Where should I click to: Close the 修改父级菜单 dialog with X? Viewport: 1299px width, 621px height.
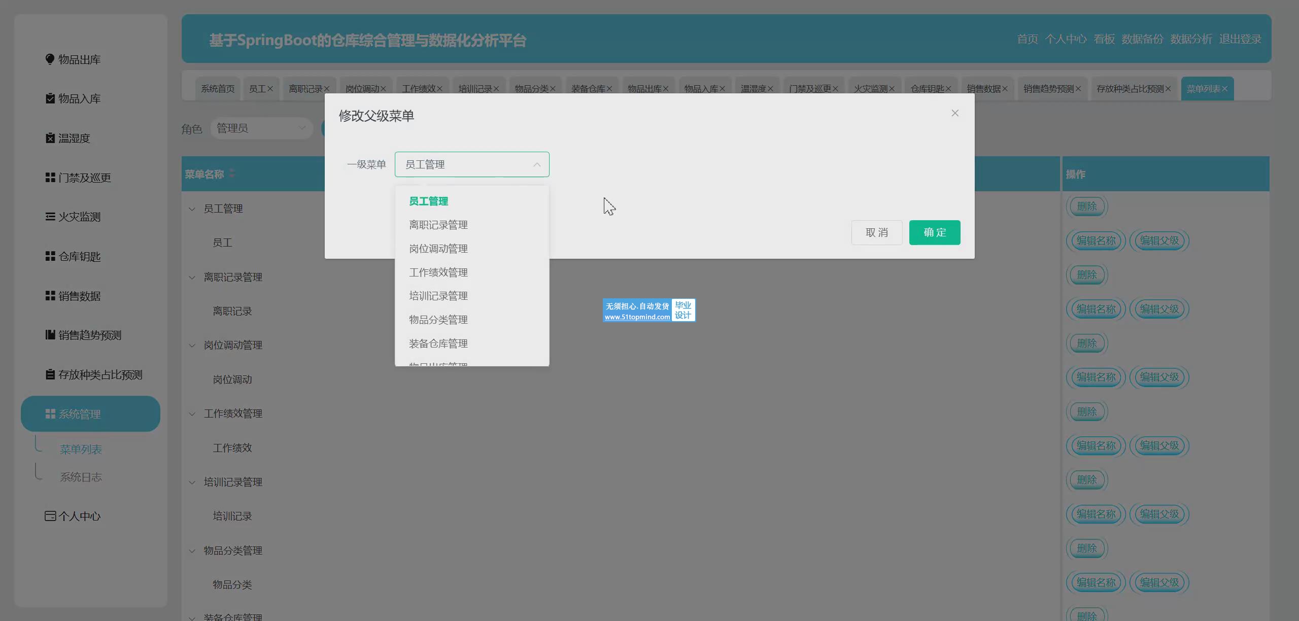954,113
